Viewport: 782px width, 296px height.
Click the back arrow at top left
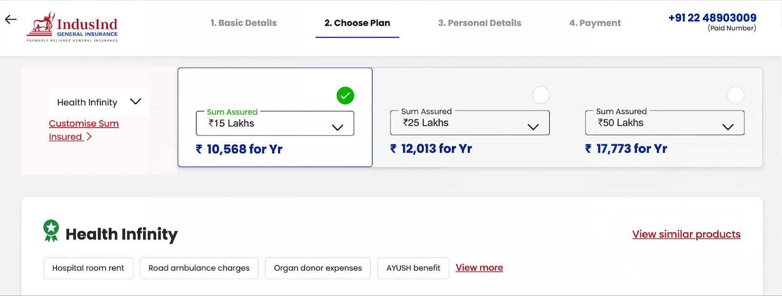[10, 19]
